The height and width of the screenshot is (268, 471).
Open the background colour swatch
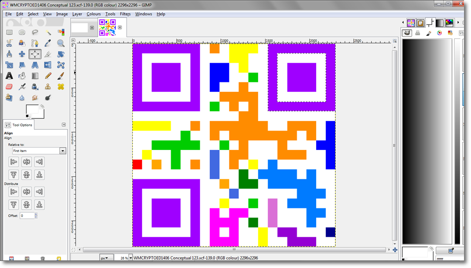point(41,115)
